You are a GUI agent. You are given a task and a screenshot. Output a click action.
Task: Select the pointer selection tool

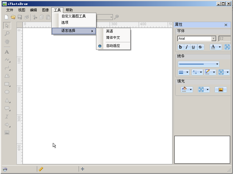click(7, 25)
